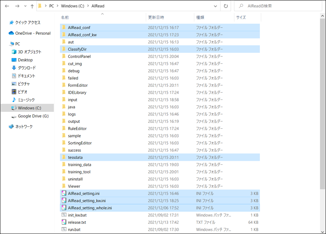Open 3D オブジェクト in navigation pane
This screenshot has width=326, height=234.
pos(26,52)
